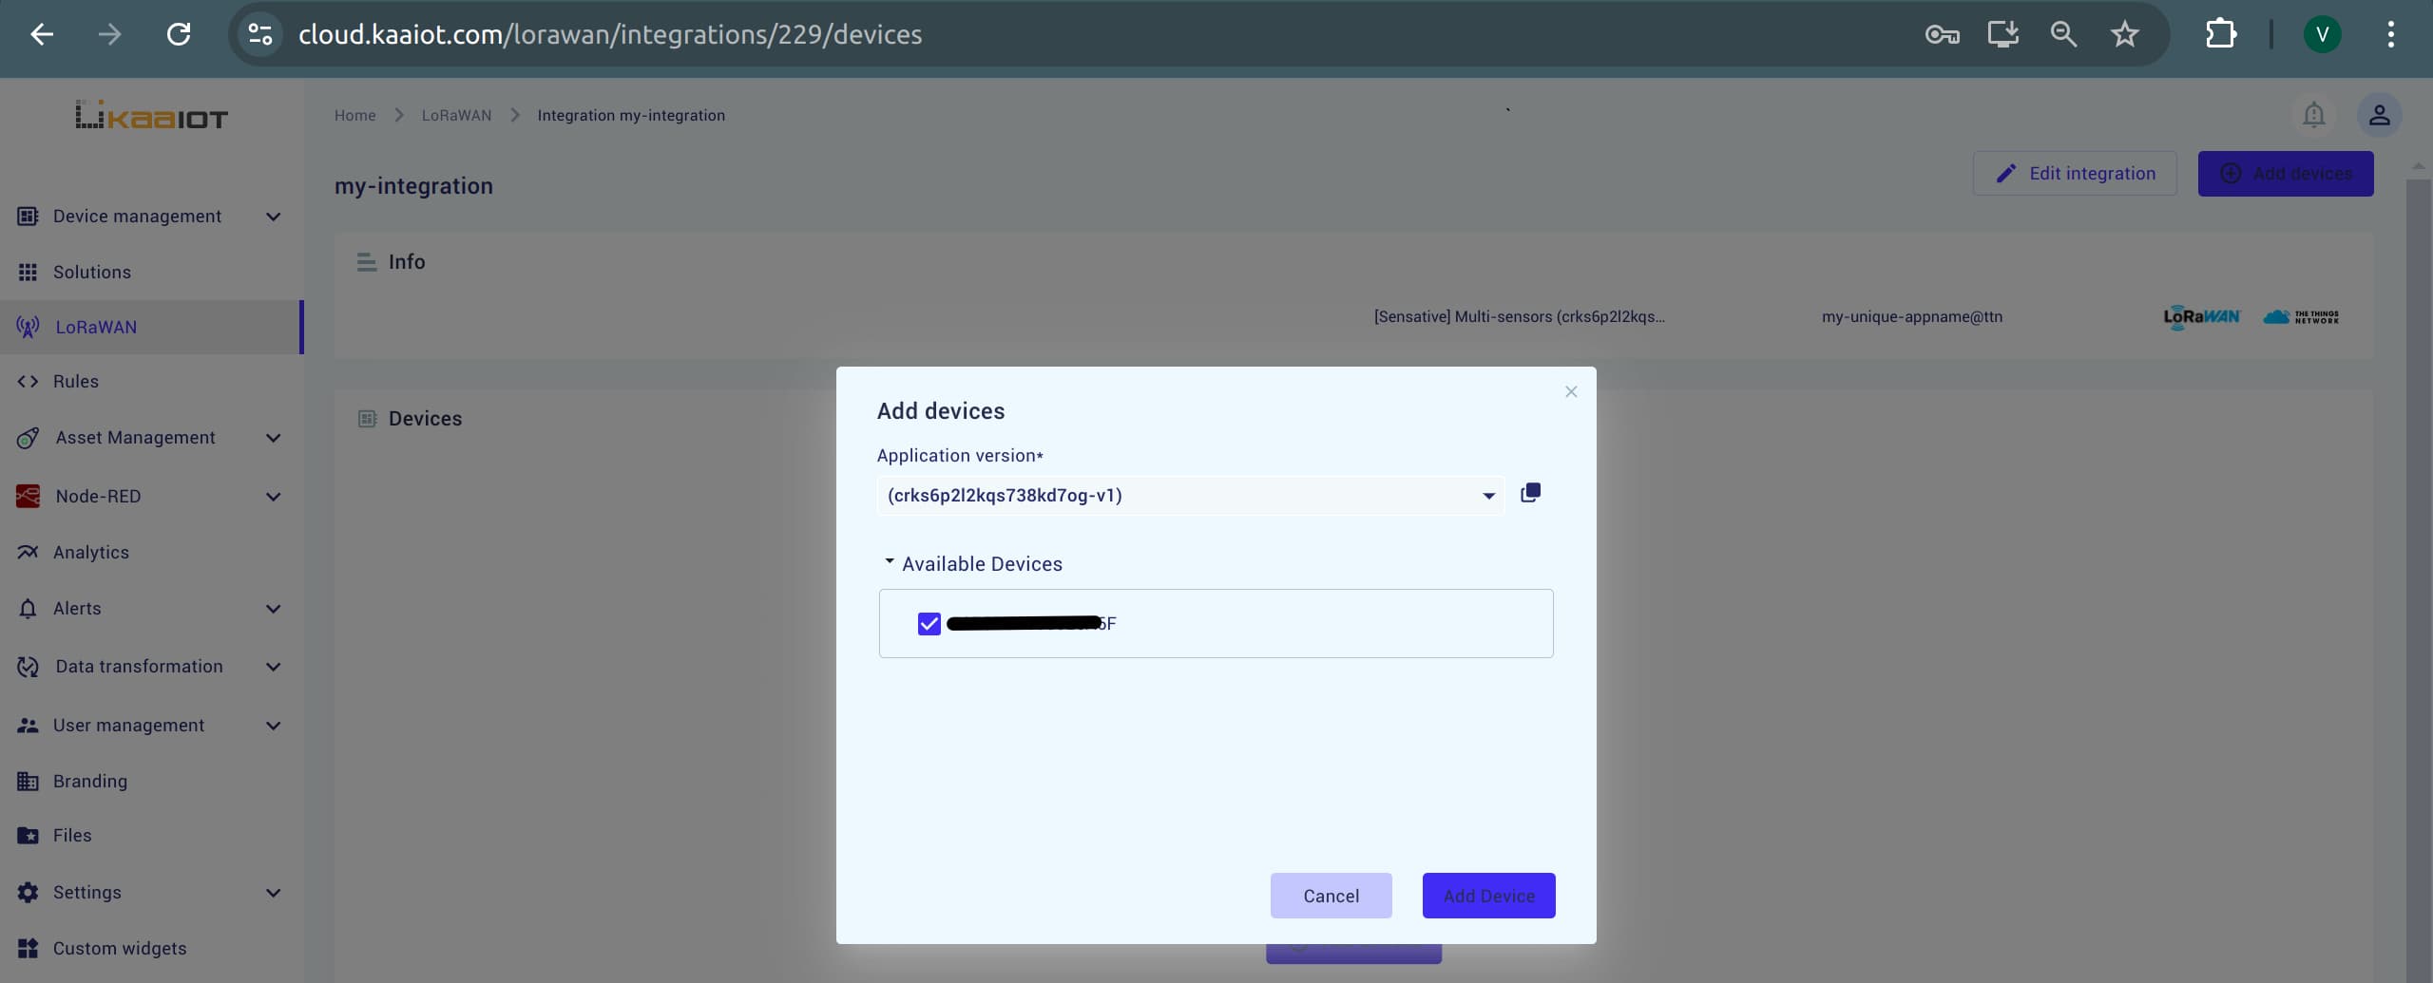Open notifications via the bell icon
The image size is (2433, 983).
click(2314, 114)
